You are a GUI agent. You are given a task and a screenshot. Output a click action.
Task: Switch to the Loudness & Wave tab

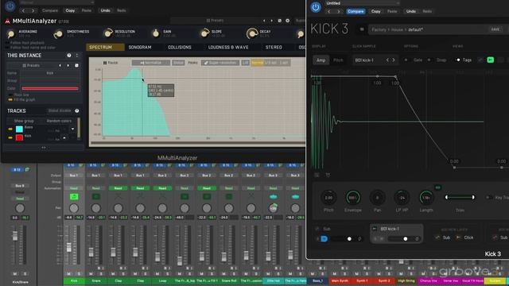tap(228, 48)
